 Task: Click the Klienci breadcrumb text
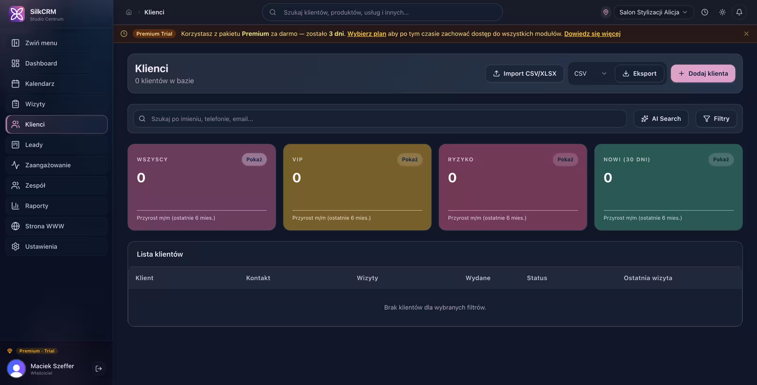click(x=154, y=12)
